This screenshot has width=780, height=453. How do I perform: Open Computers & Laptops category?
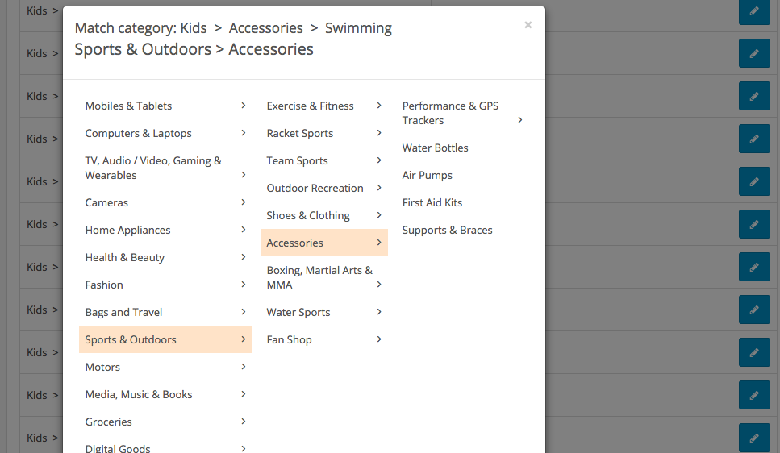coord(139,133)
